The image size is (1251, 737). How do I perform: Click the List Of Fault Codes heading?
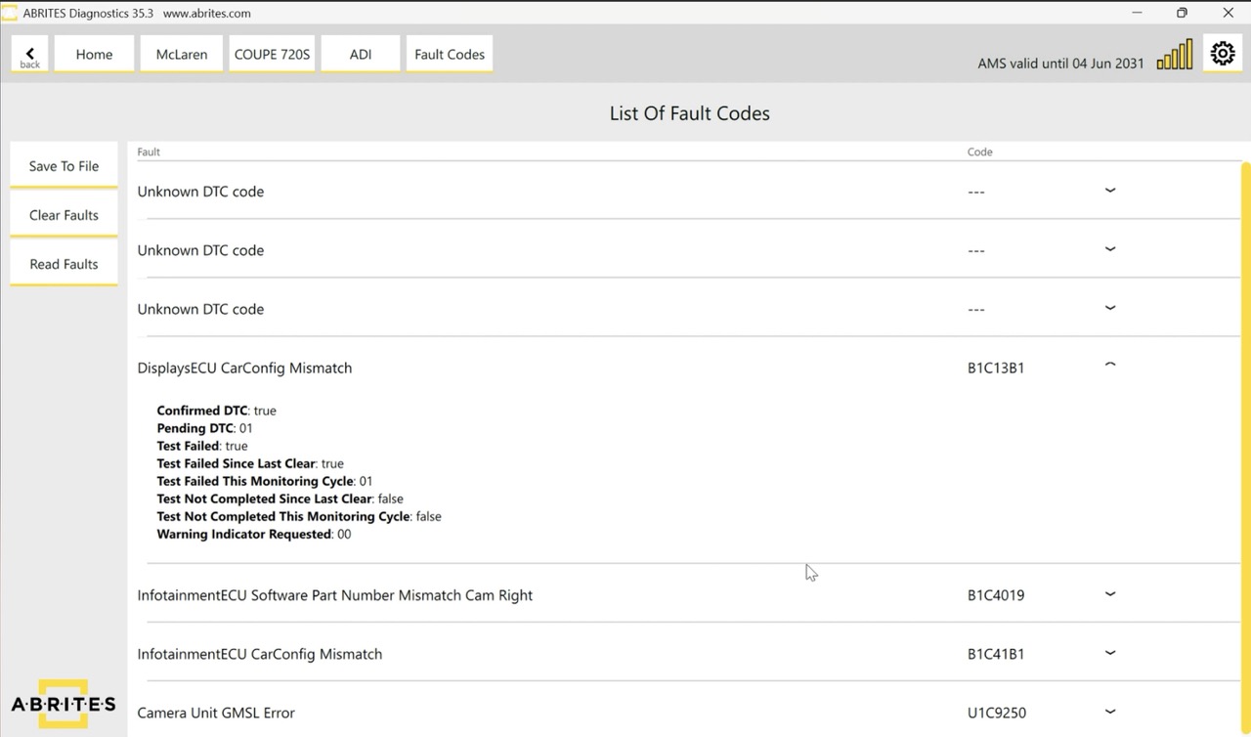coord(689,113)
